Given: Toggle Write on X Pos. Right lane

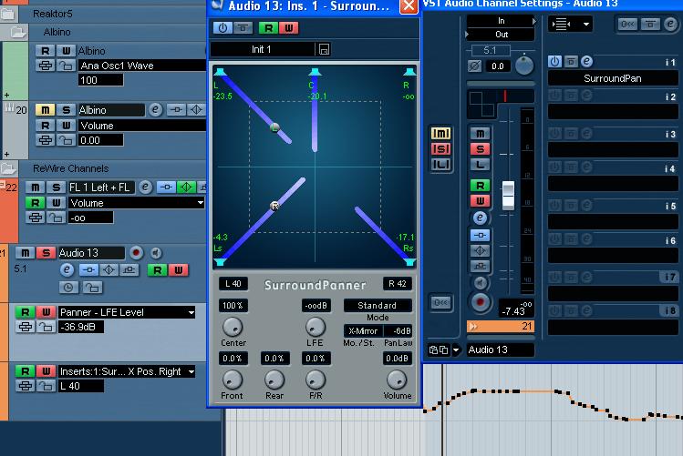Looking at the screenshot, I should point(46,371).
